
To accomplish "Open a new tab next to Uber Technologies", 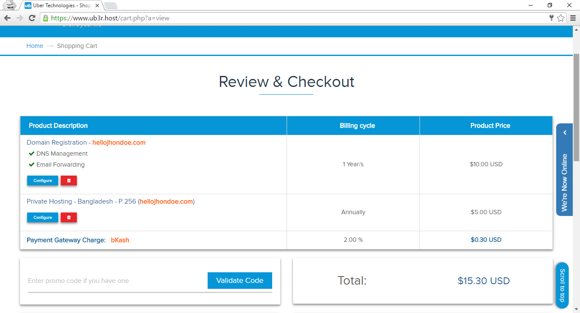I will (111, 6).
